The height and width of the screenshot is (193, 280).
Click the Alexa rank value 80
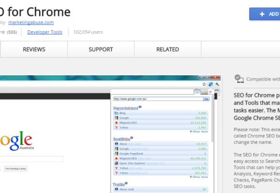point(204,189)
